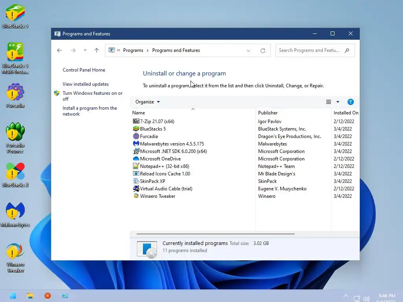
Task: Expand breadcrumb chevron after Programs
Action: (148, 50)
